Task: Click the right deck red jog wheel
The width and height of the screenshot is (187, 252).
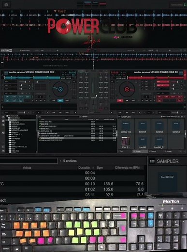Action: 127,89
